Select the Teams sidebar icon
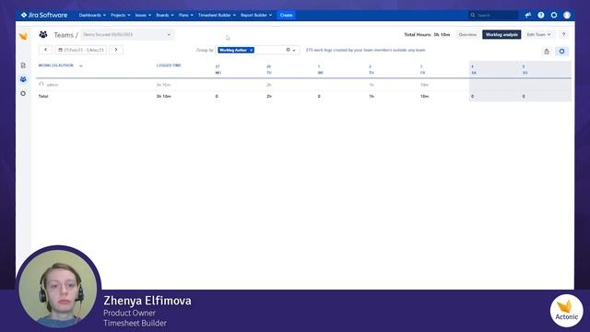The width and height of the screenshot is (590, 332). 23,79
